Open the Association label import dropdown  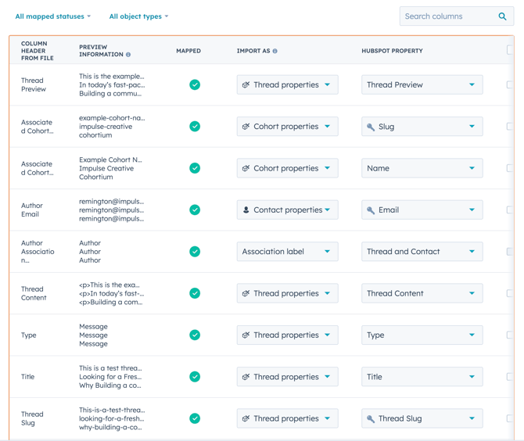(287, 252)
